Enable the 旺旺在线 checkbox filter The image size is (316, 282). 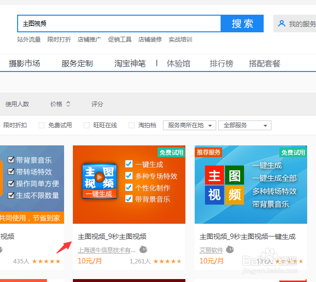pyautogui.click(x=87, y=125)
